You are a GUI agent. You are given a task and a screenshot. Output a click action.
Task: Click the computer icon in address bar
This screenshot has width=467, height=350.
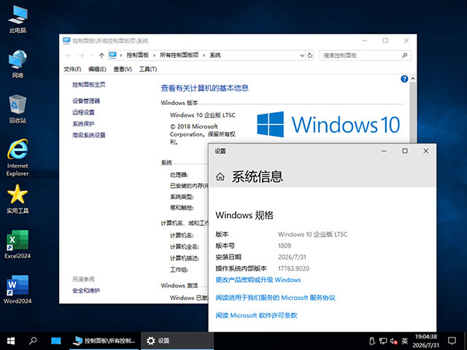(x=112, y=55)
